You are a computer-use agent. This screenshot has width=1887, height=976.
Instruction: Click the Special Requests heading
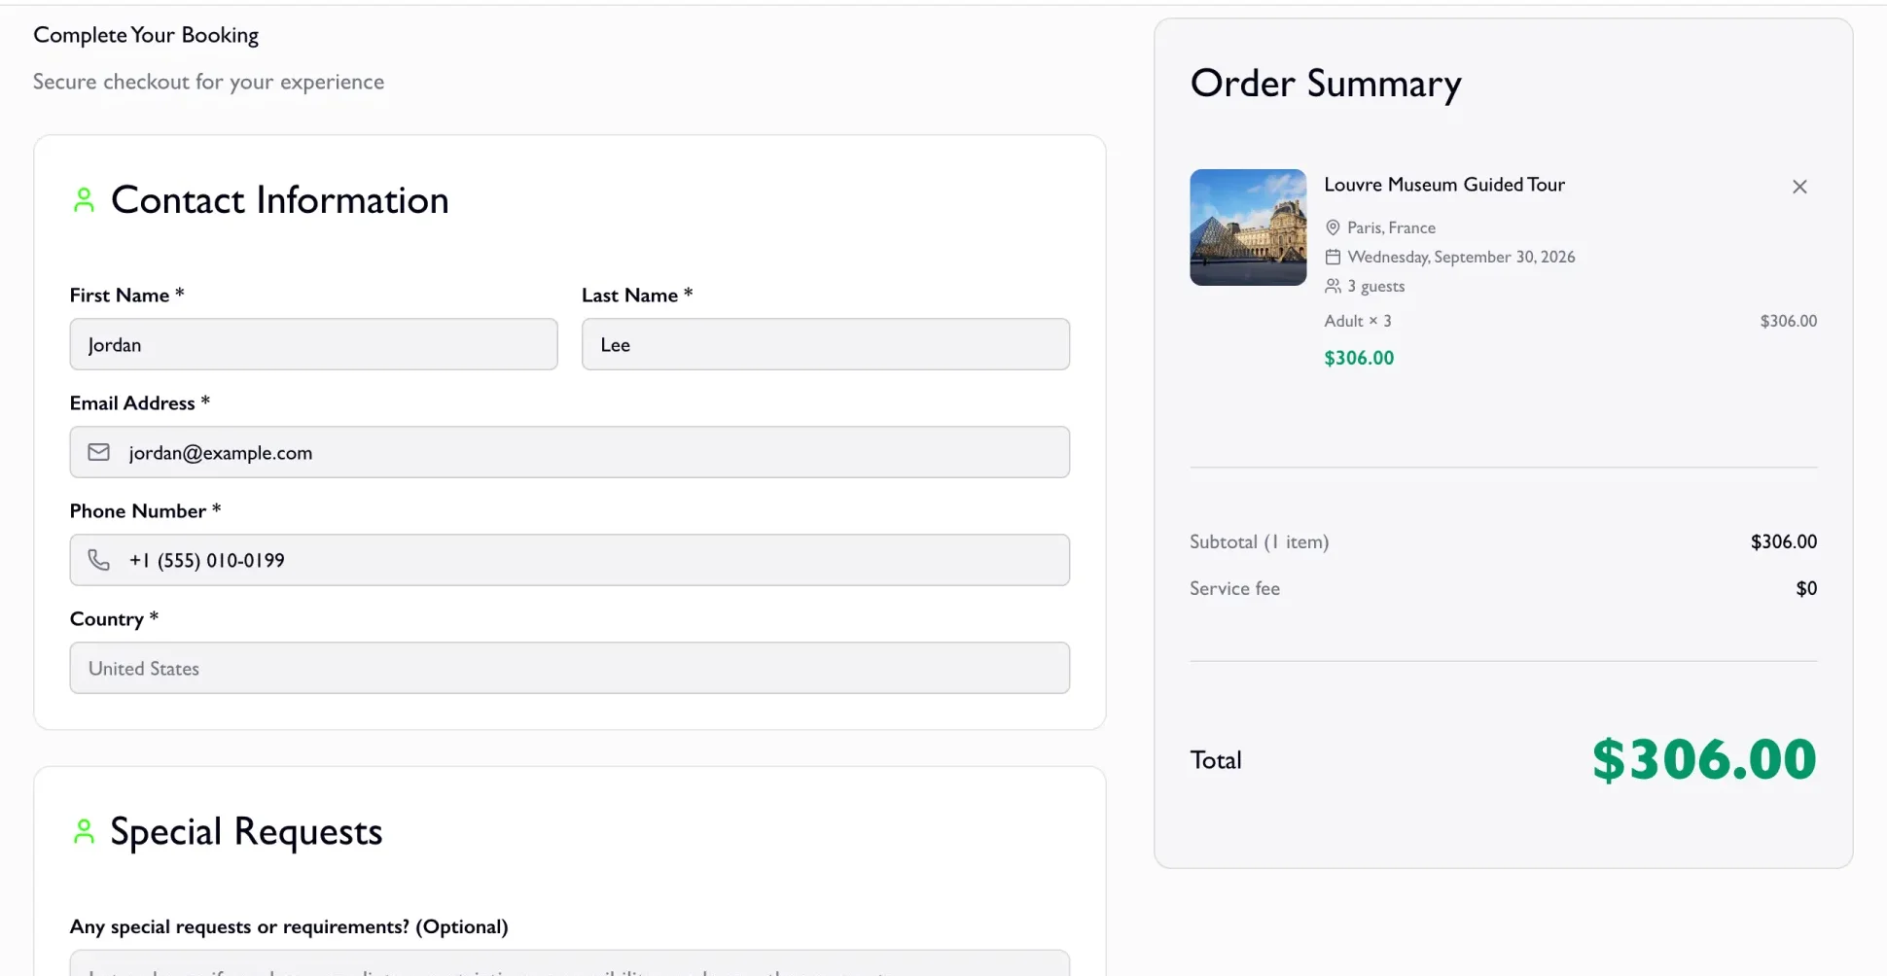pos(246,832)
